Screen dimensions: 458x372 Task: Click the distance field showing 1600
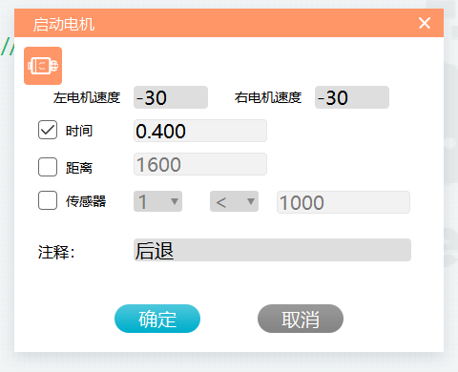200,164
